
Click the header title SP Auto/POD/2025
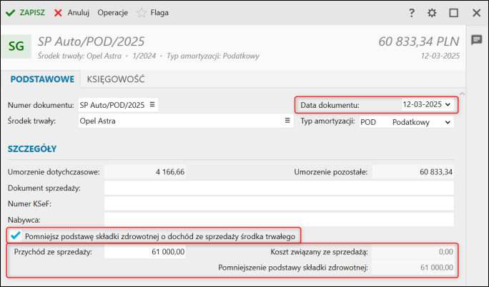91,41
